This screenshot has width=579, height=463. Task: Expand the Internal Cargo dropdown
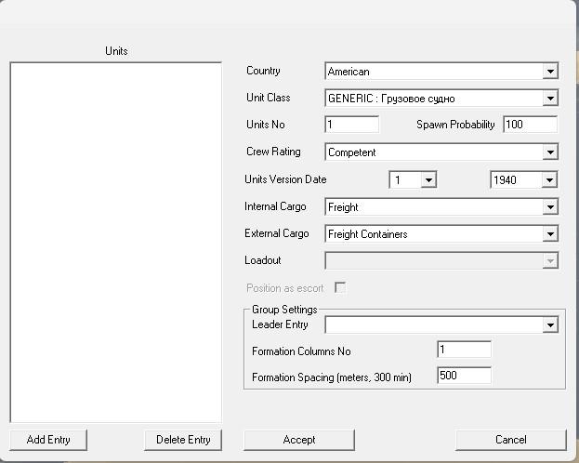point(441,207)
